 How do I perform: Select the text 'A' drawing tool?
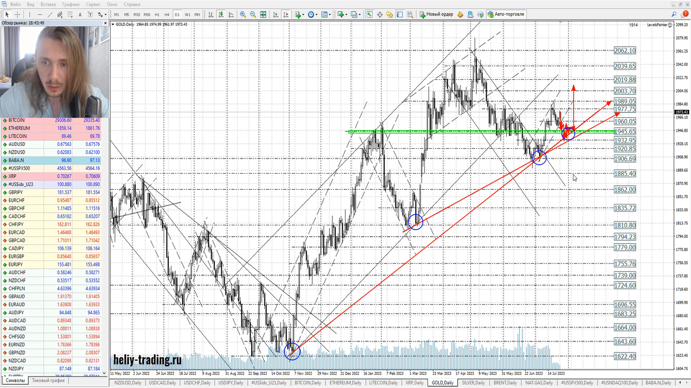coord(80,14)
